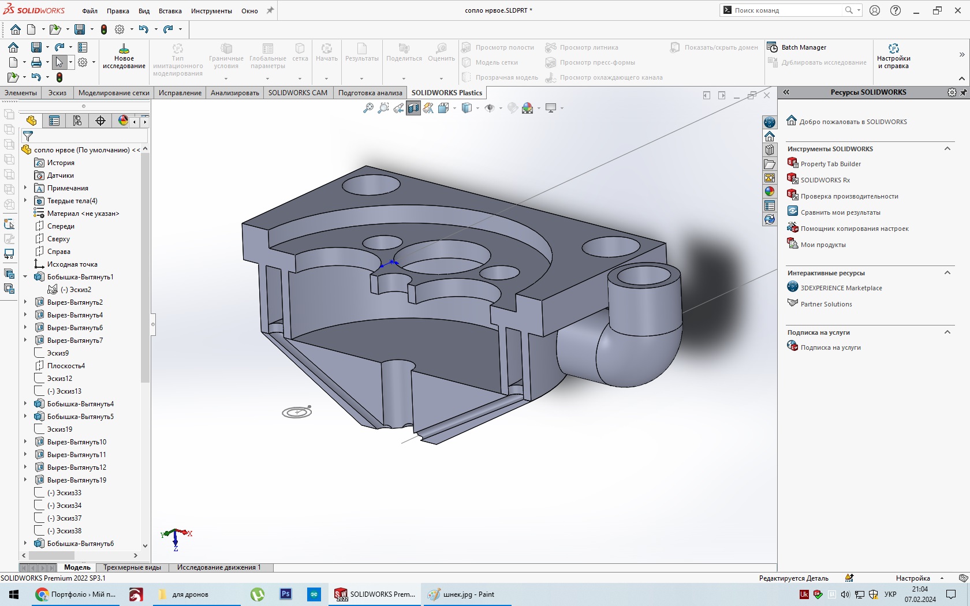970x606 pixels.
Task: Switch to the SOLIDWORKS CAM tab
Action: pyautogui.click(x=297, y=92)
